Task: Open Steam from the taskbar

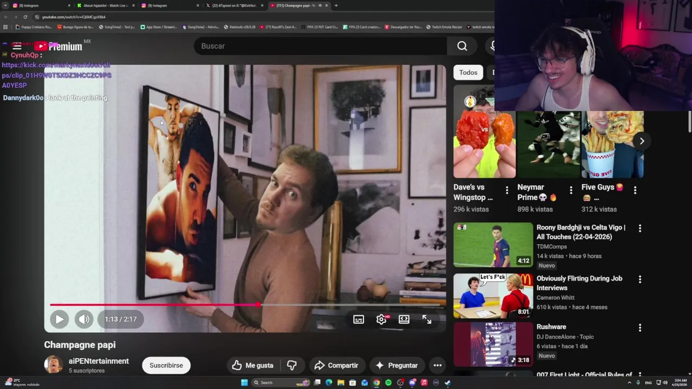Action: click(x=448, y=383)
